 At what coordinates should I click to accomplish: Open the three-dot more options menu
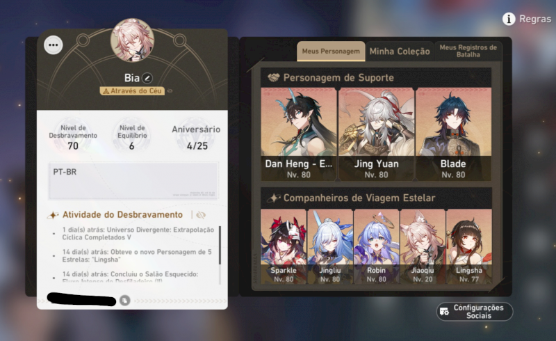point(54,45)
